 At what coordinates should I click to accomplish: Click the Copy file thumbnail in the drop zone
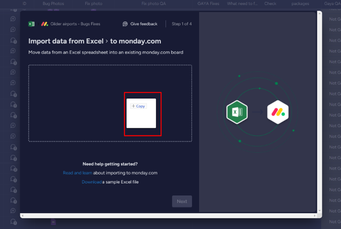pos(141,113)
